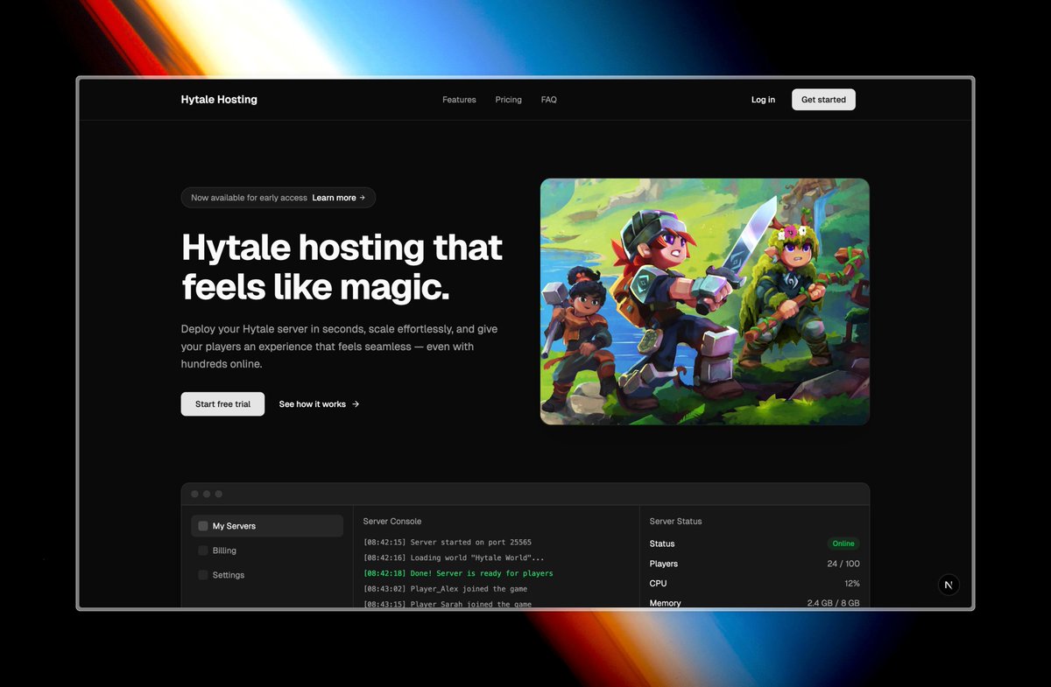Select My Servers in the sidebar
The width and height of the screenshot is (1051, 687).
coord(267,526)
